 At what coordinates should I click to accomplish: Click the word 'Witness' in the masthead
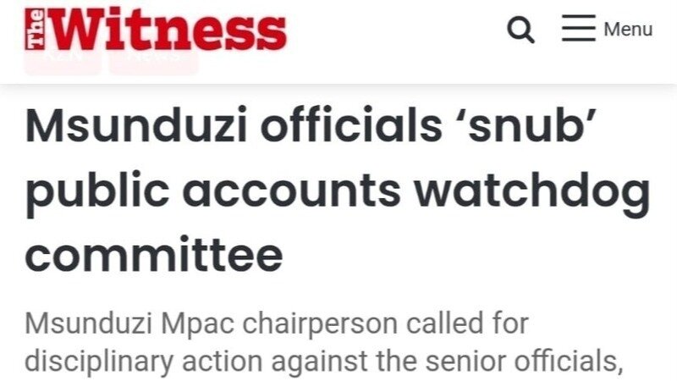click(169, 30)
